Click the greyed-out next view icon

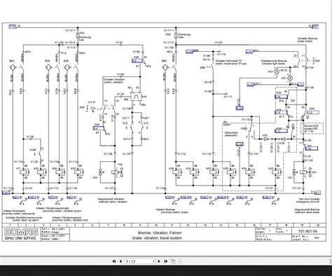[x=180, y=261]
